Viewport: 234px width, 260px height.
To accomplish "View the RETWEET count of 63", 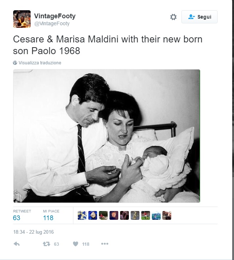I will click(17, 218).
